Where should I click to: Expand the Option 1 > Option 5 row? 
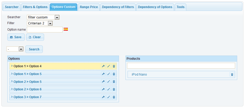click(x=12, y=74)
